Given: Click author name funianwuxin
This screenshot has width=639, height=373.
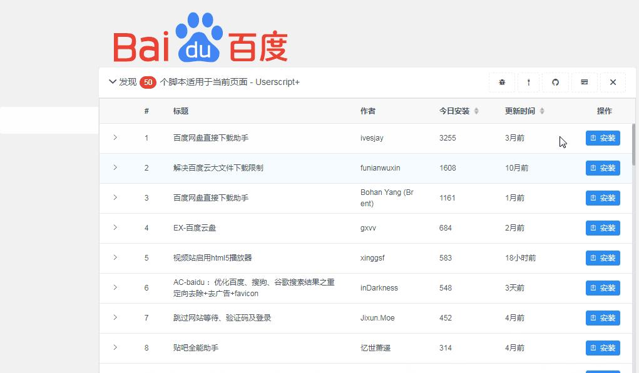Looking at the screenshot, I should coord(381,168).
